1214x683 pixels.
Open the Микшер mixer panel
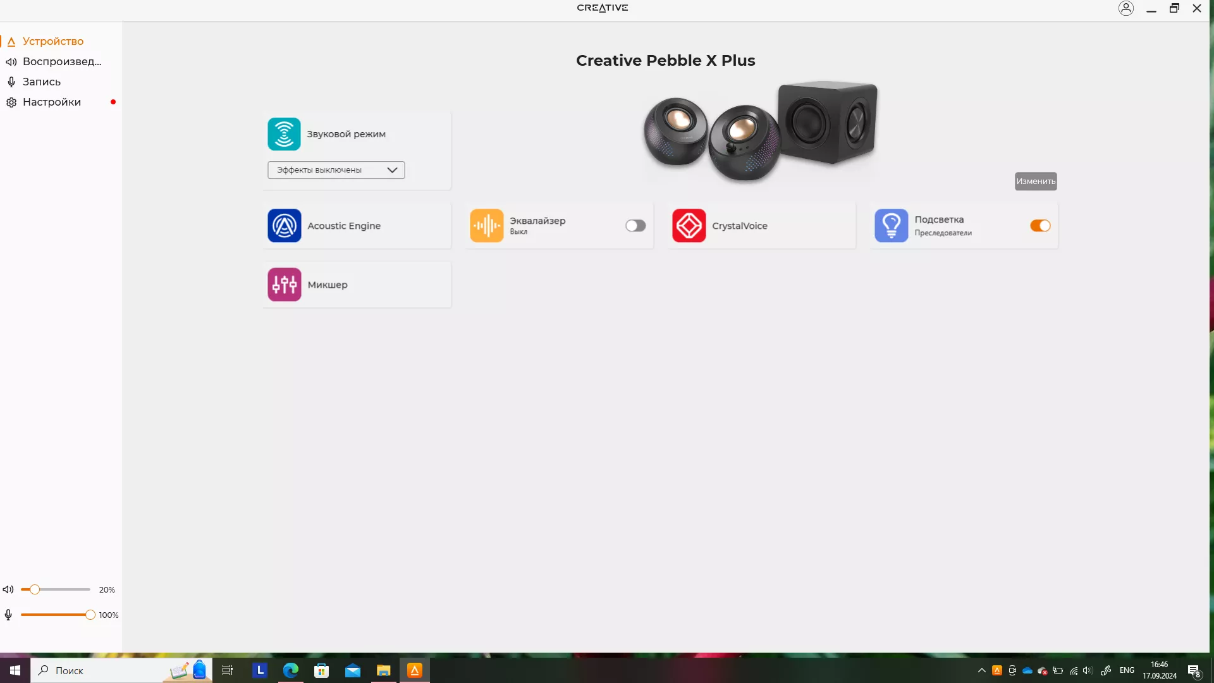click(x=357, y=285)
